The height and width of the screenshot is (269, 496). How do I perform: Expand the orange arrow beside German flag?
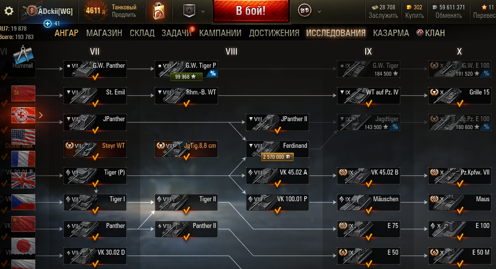41,115
